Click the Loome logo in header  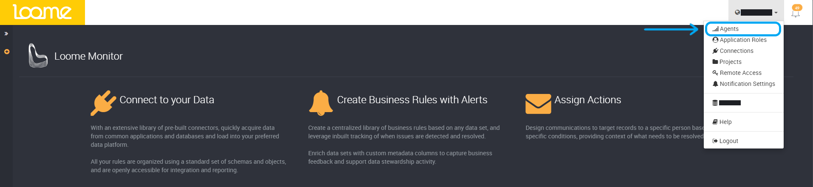[42, 12]
